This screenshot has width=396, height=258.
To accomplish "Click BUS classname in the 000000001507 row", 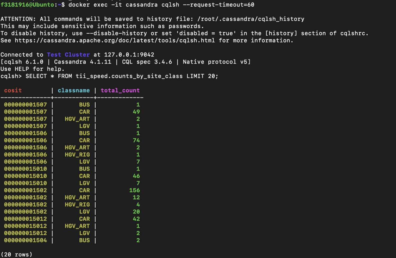I will pyautogui.click(x=84, y=105).
